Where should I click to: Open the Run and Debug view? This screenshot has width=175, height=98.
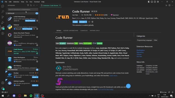(x=3, y=22)
